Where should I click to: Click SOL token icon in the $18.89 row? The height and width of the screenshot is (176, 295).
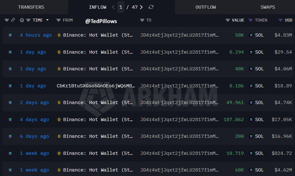[251, 86]
